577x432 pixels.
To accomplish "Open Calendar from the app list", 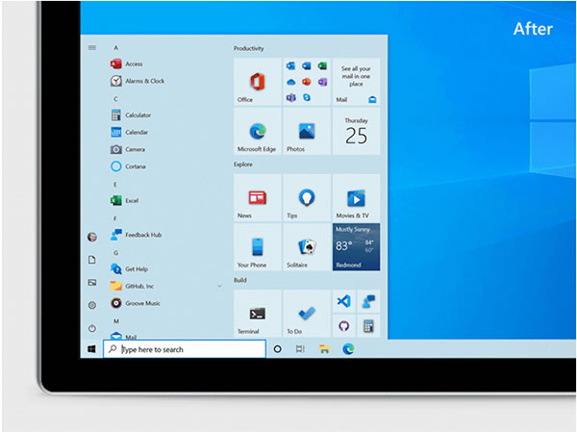I will [130, 132].
